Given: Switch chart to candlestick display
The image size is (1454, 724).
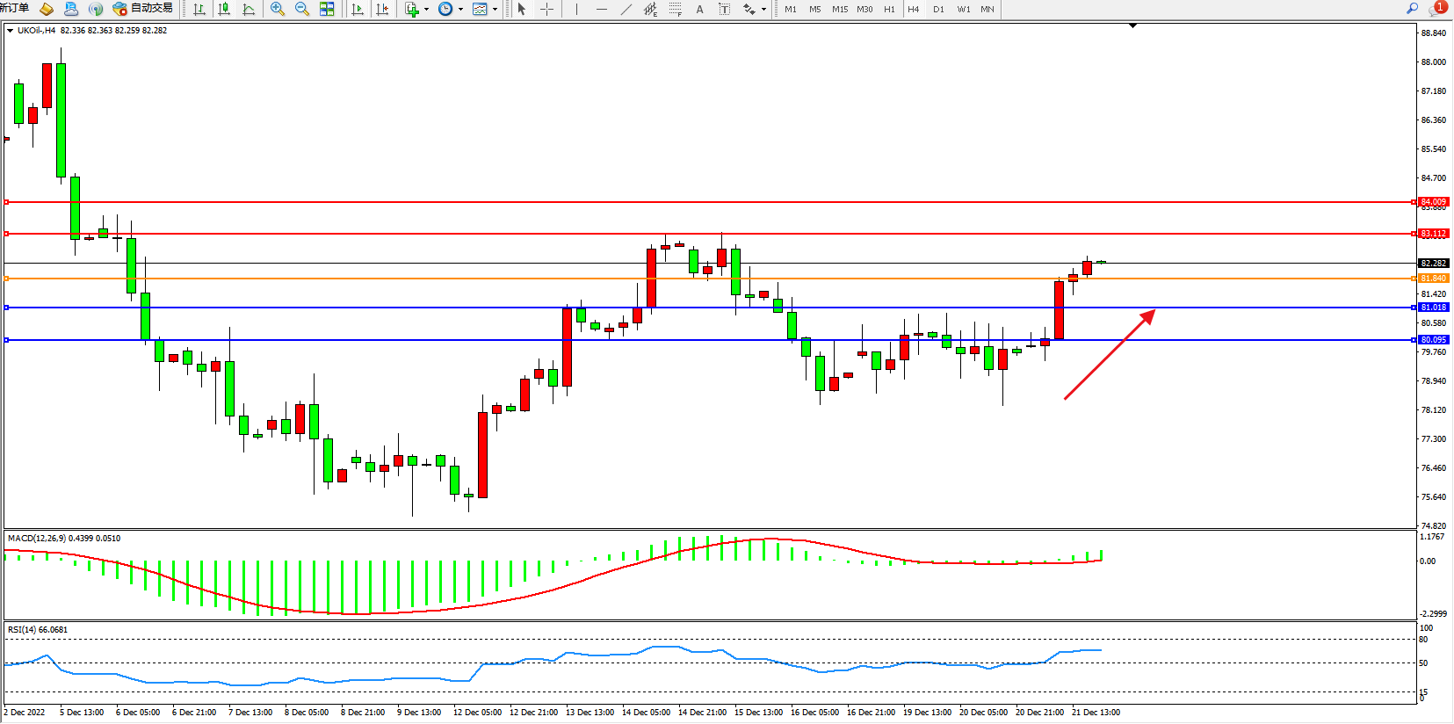Looking at the screenshot, I should (x=224, y=9).
